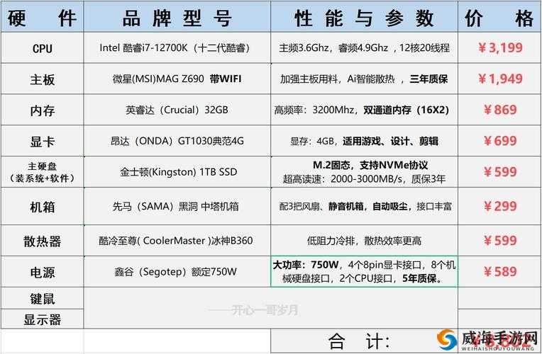Select the 显存 4GB 适用游戏 cell
The width and height of the screenshot is (542, 354).
pyautogui.click(x=365, y=141)
